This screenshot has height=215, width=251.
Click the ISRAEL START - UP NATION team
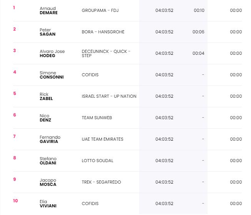(109, 96)
